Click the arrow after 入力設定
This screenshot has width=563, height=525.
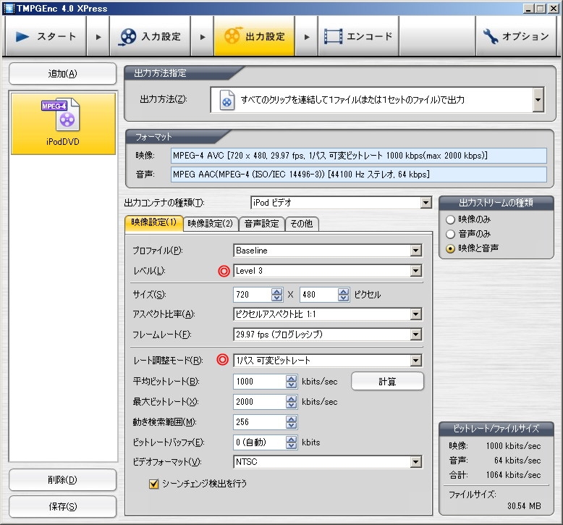[203, 37]
